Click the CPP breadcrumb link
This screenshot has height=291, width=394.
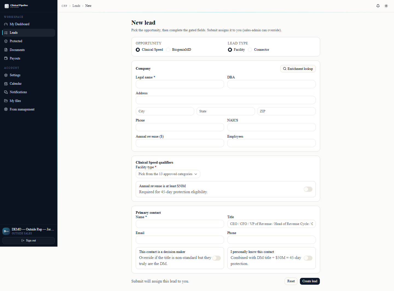point(64,6)
